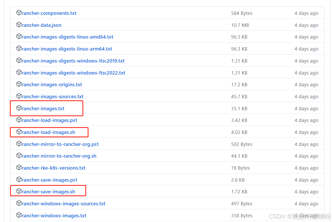Download rancher-images-origins.txt file

pyautogui.click(x=52, y=84)
